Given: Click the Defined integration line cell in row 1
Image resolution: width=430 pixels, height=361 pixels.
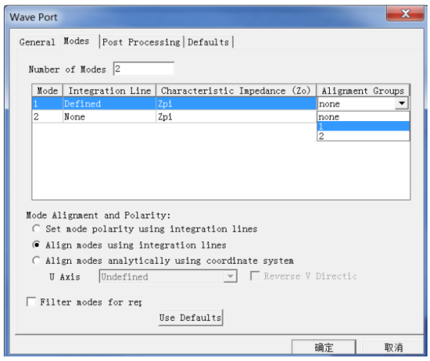Looking at the screenshot, I should point(109,104).
